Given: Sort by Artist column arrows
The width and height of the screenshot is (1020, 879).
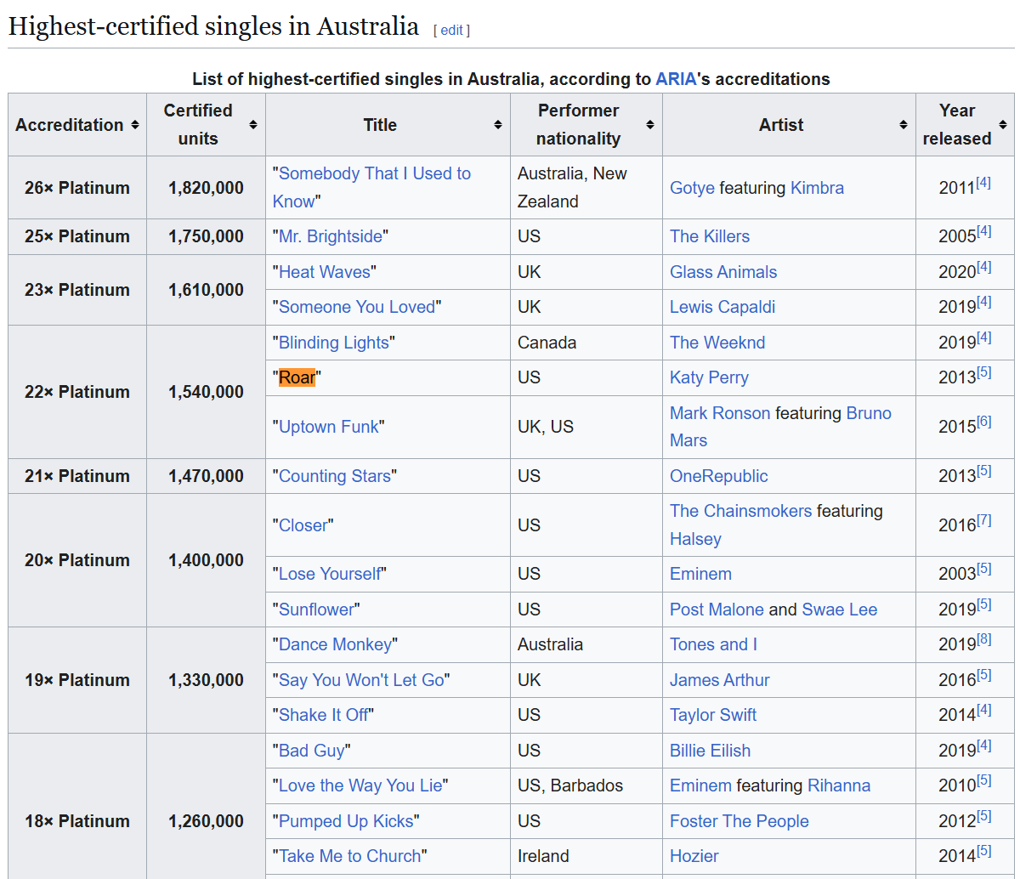Looking at the screenshot, I should pos(903,125).
